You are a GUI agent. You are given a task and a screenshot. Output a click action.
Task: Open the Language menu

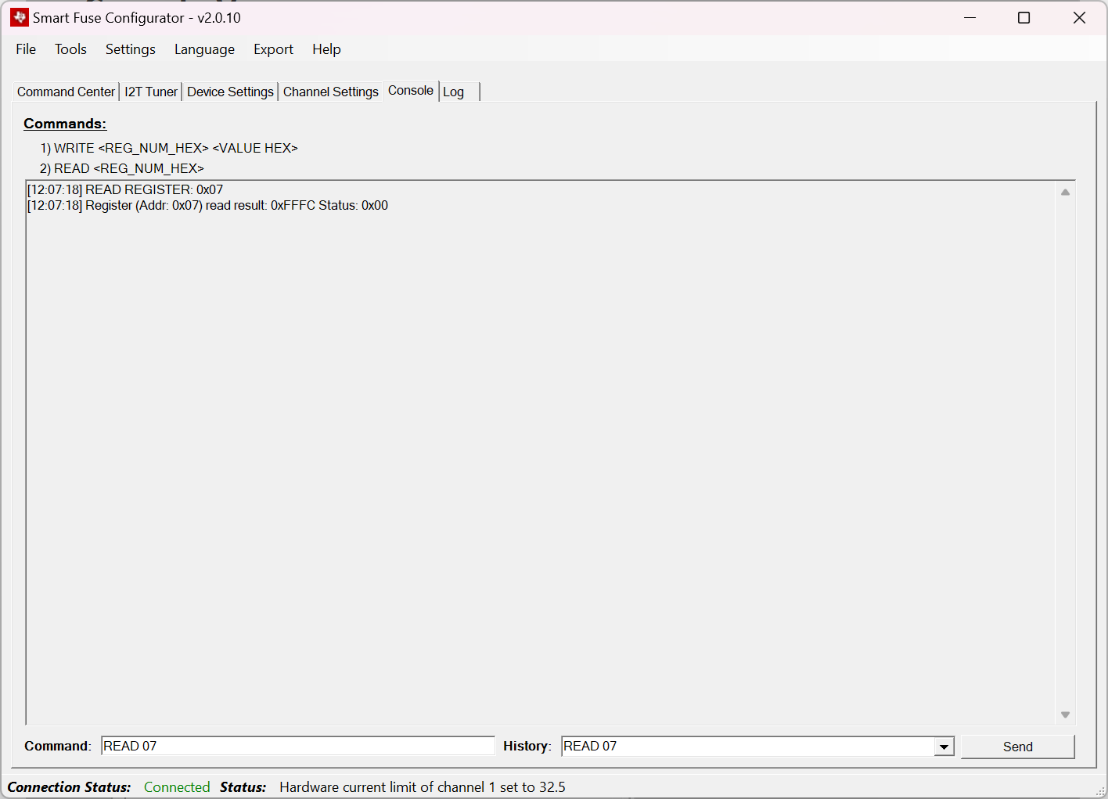point(204,49)
